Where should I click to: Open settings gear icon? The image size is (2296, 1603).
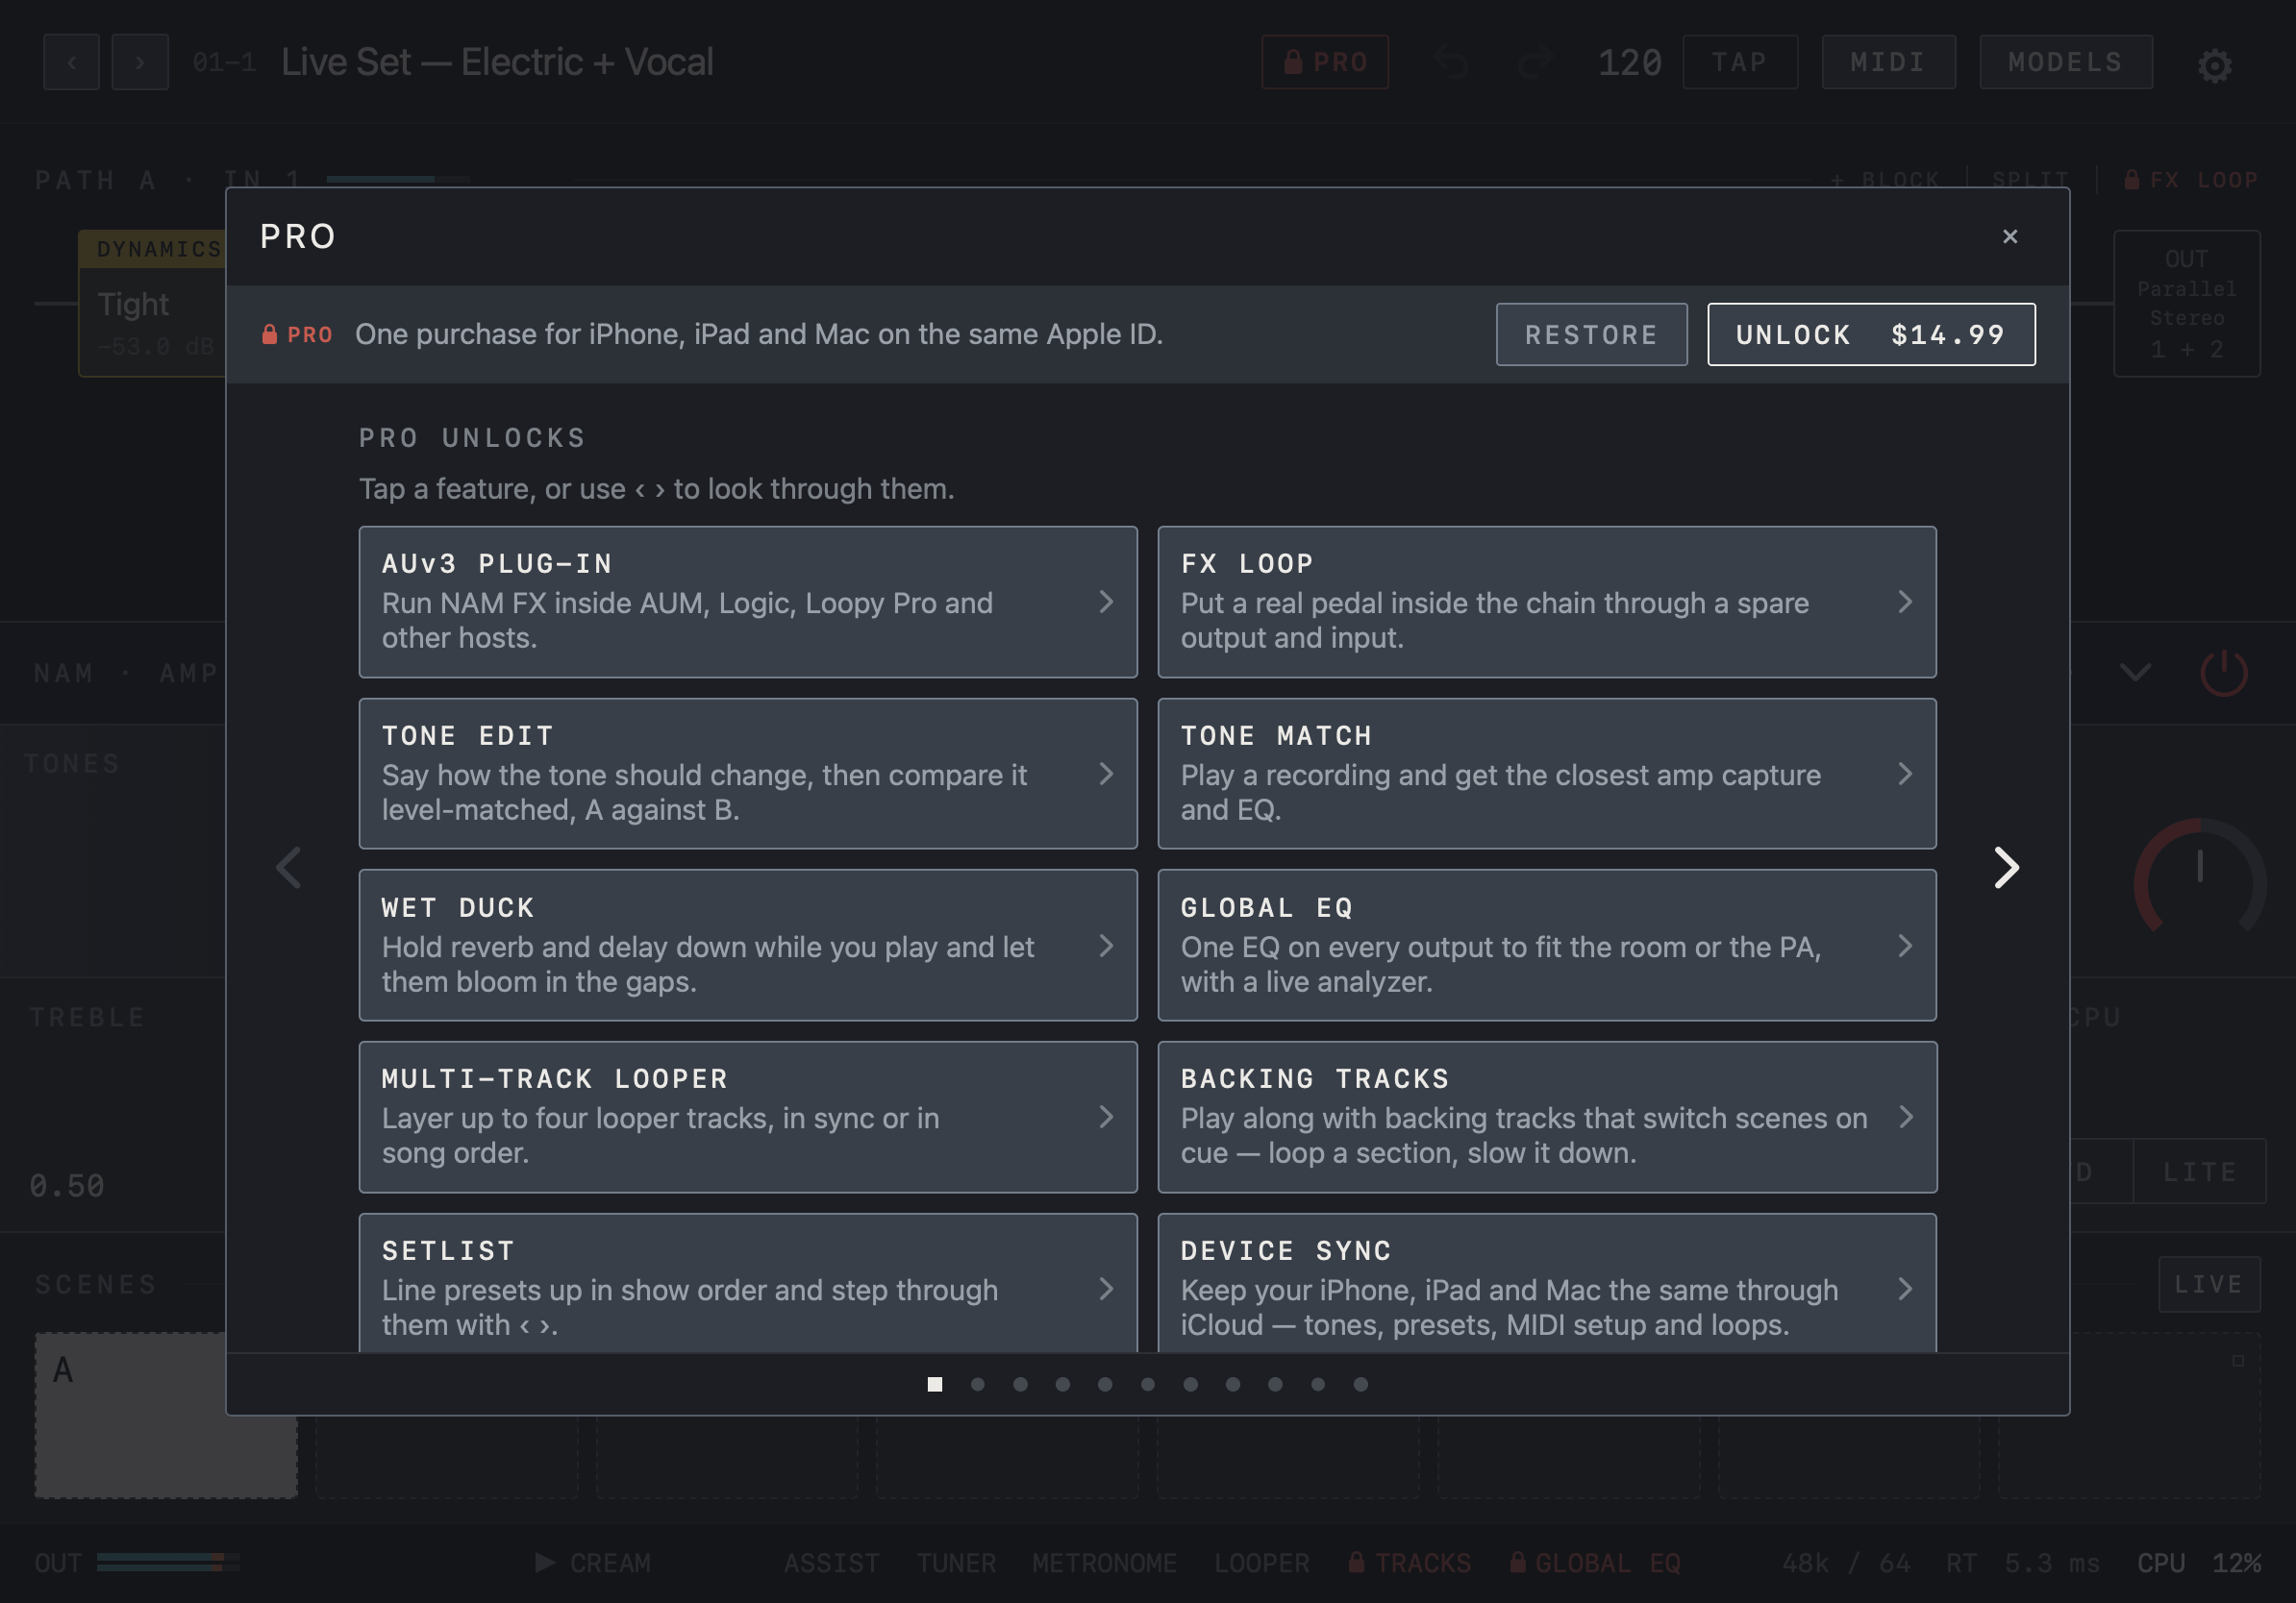point(2214,65)
